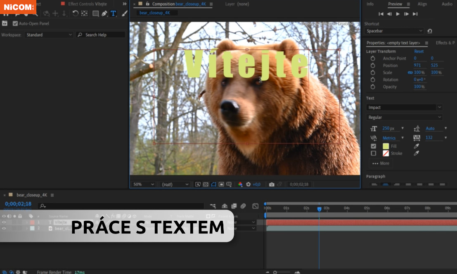The image size is (457, 274).
Task: Open the timeline bear_closeup_4K panel menu
Action: 52,195
